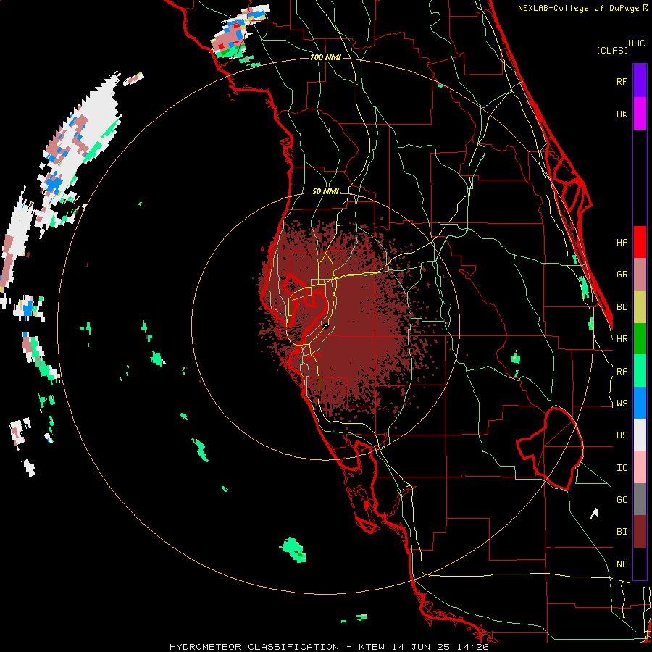Click the DS white legend swatch
The image size is (652, 652).
tap(640, 435)
